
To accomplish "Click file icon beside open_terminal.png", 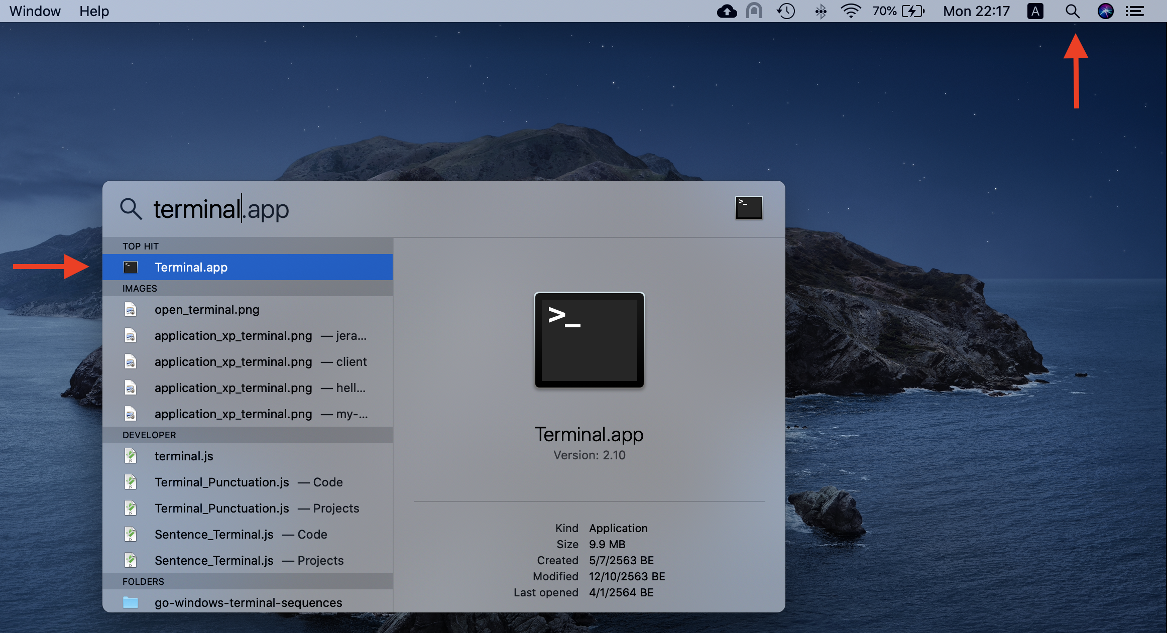I will [x=131, y=309].
